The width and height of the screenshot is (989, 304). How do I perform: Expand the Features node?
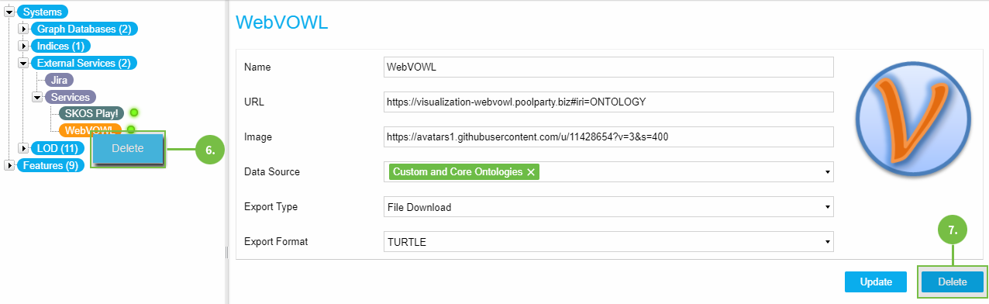[x=9, y=165]
